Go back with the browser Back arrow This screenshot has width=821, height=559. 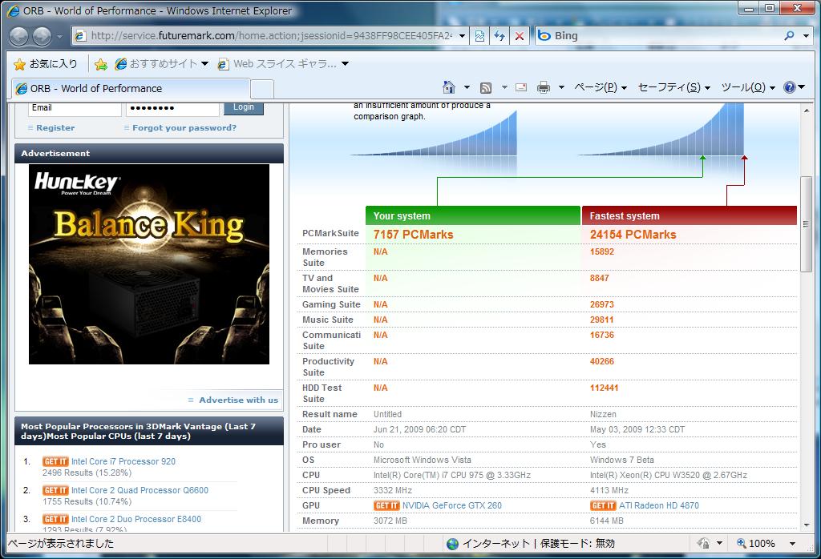coord(19,36)
